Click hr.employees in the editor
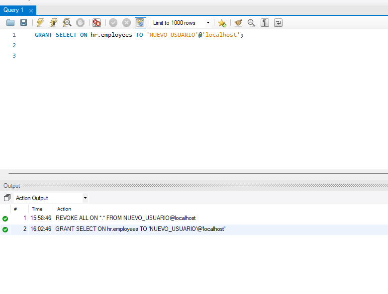The image size is (388, 294). tap(111, 35)
